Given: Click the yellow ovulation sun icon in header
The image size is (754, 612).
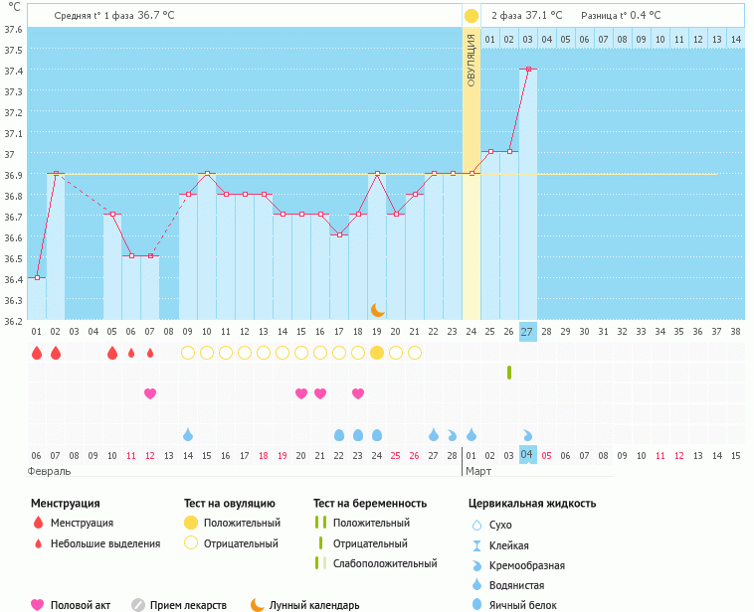Looking at the screenshot, I should (x=471, y=16).
